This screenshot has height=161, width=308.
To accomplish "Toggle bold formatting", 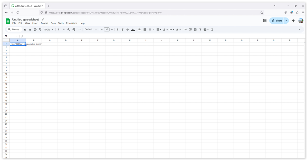I will point(117,29).
